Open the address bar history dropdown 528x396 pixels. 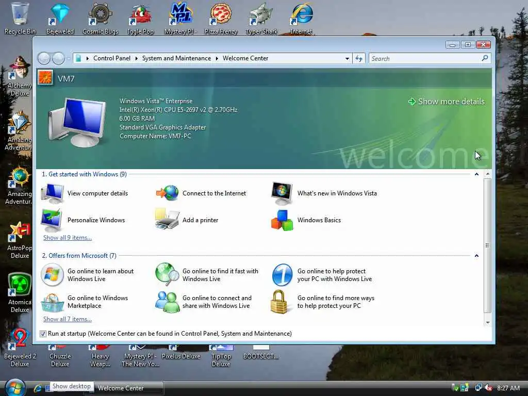tap(347, 59)
